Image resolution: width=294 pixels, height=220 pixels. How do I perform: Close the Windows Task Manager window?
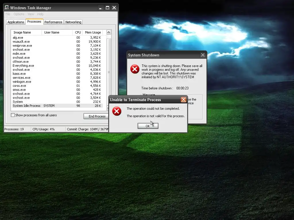(114, 8)
